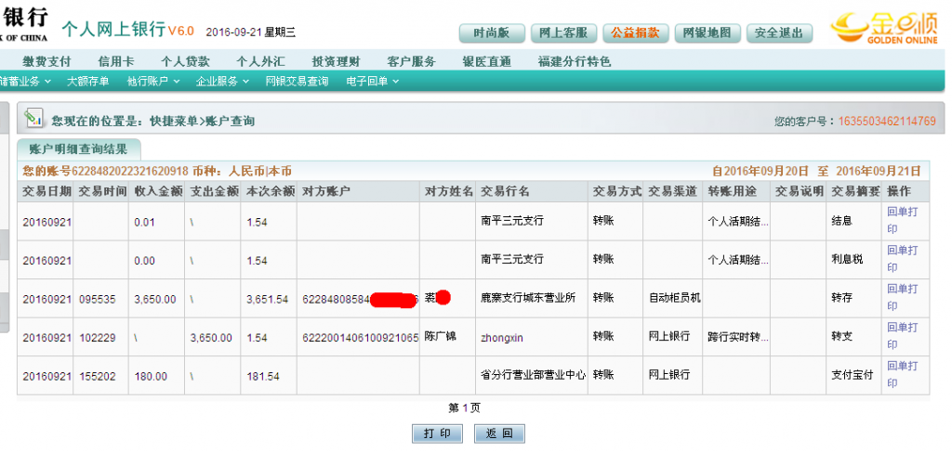The height and width of the screenshot is (452, 952).
Task: Click the 个人网上银行 V6.0 title
Action: [x=127, y=30]
